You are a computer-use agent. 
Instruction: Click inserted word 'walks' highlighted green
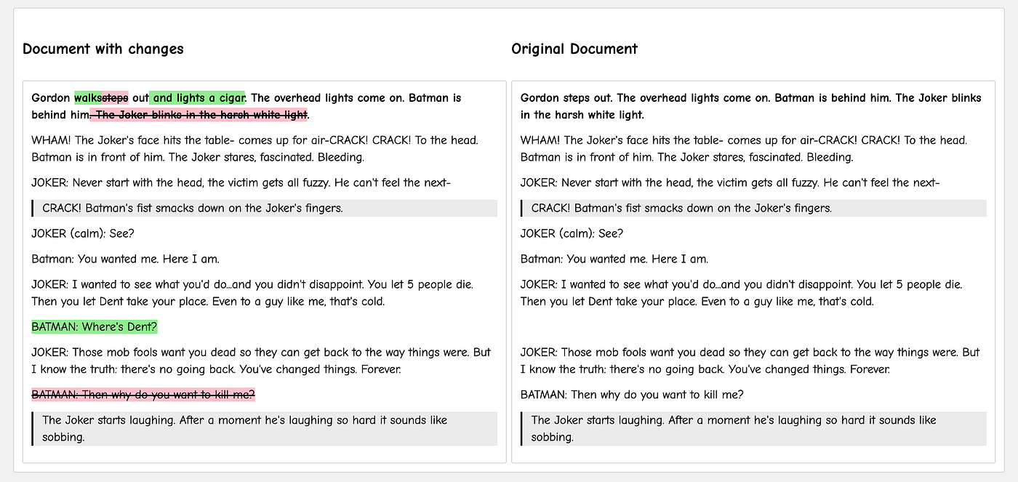point(87,97)
